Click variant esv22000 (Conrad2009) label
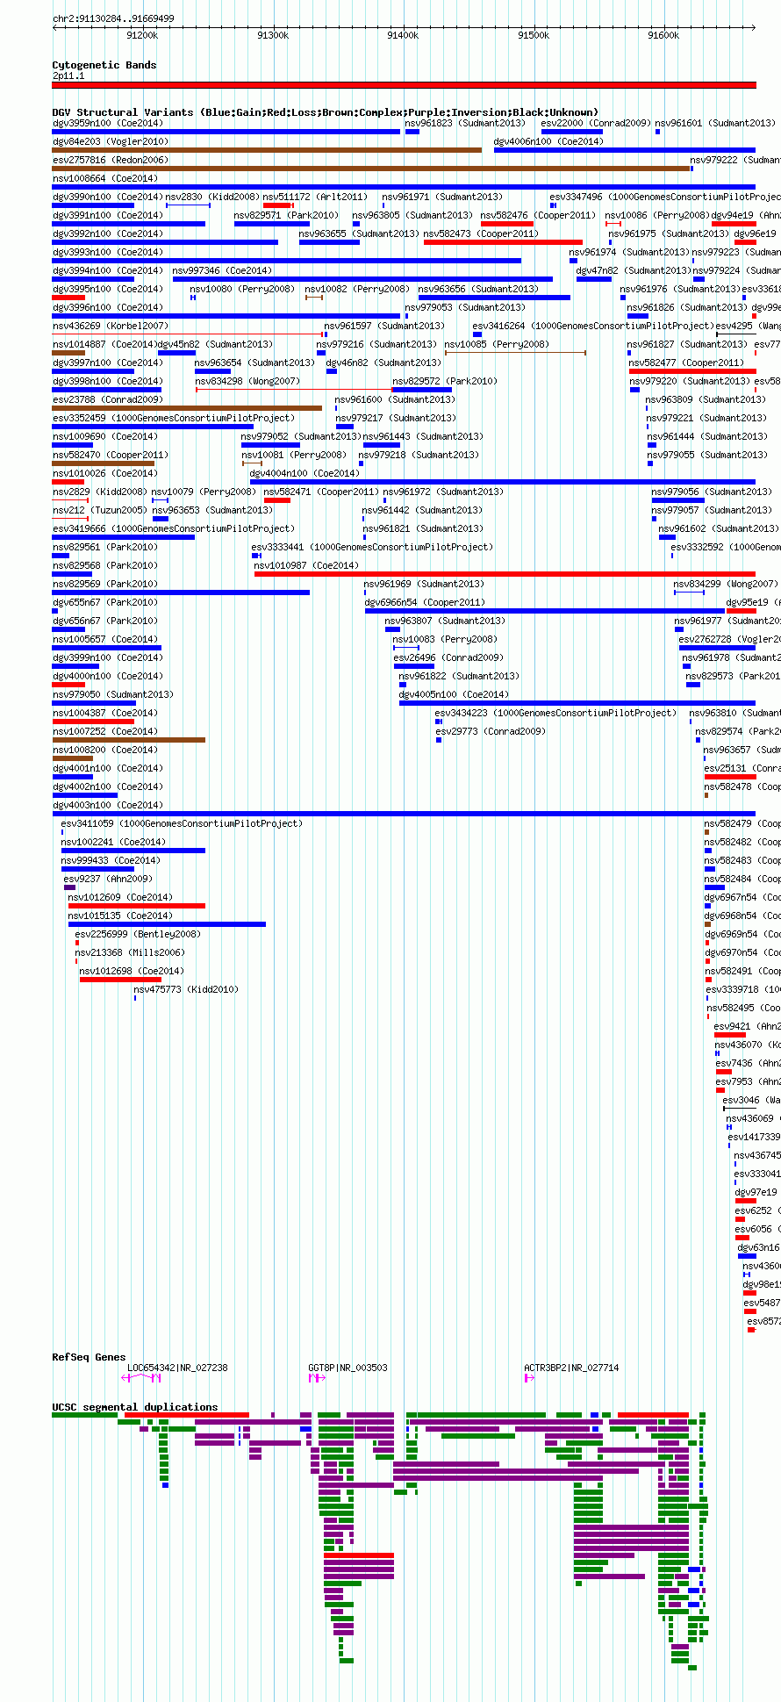Viewport: 781px width, 1702px height. [x=596, y=123]
